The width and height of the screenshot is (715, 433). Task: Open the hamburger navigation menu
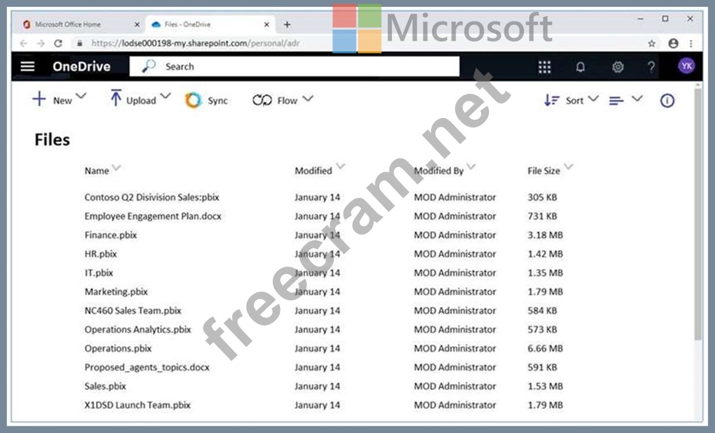[27, 66]
